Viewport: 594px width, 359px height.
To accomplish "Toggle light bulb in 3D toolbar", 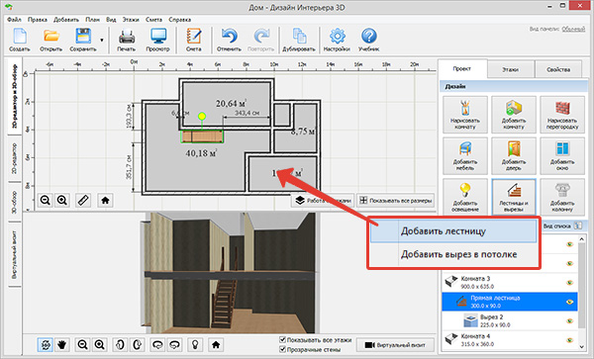I will [195, 344].
